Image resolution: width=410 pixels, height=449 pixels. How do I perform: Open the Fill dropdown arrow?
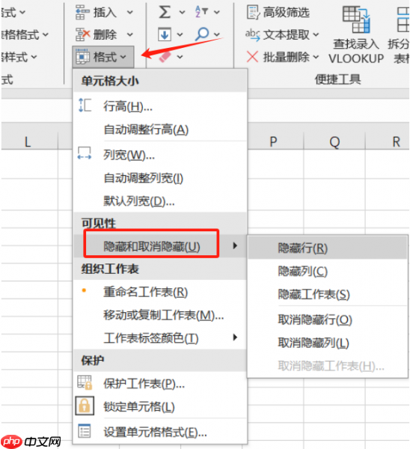[x=180, y=34]
